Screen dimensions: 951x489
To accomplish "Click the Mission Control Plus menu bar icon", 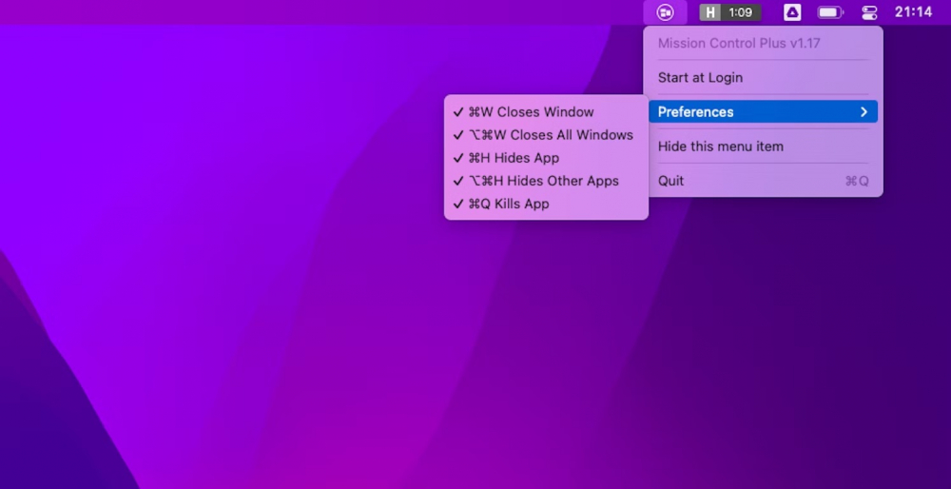I will (665, 12).
